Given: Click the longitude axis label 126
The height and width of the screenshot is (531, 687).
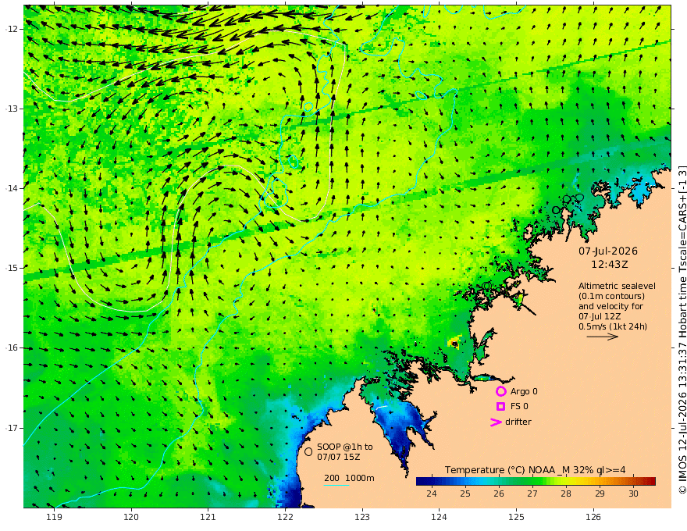Looking at the screenshot, I should [x=593, y=517].
